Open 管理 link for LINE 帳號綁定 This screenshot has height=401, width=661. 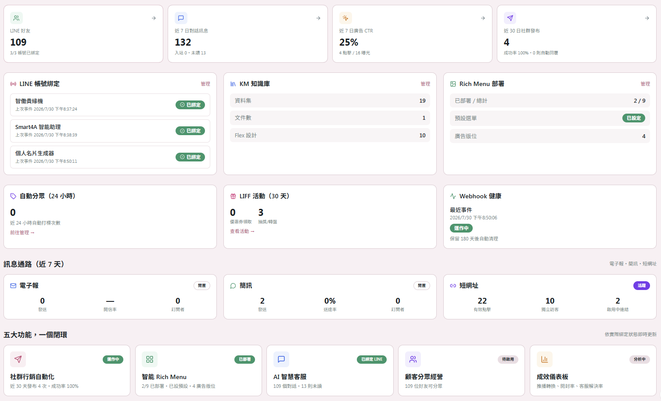205,84
